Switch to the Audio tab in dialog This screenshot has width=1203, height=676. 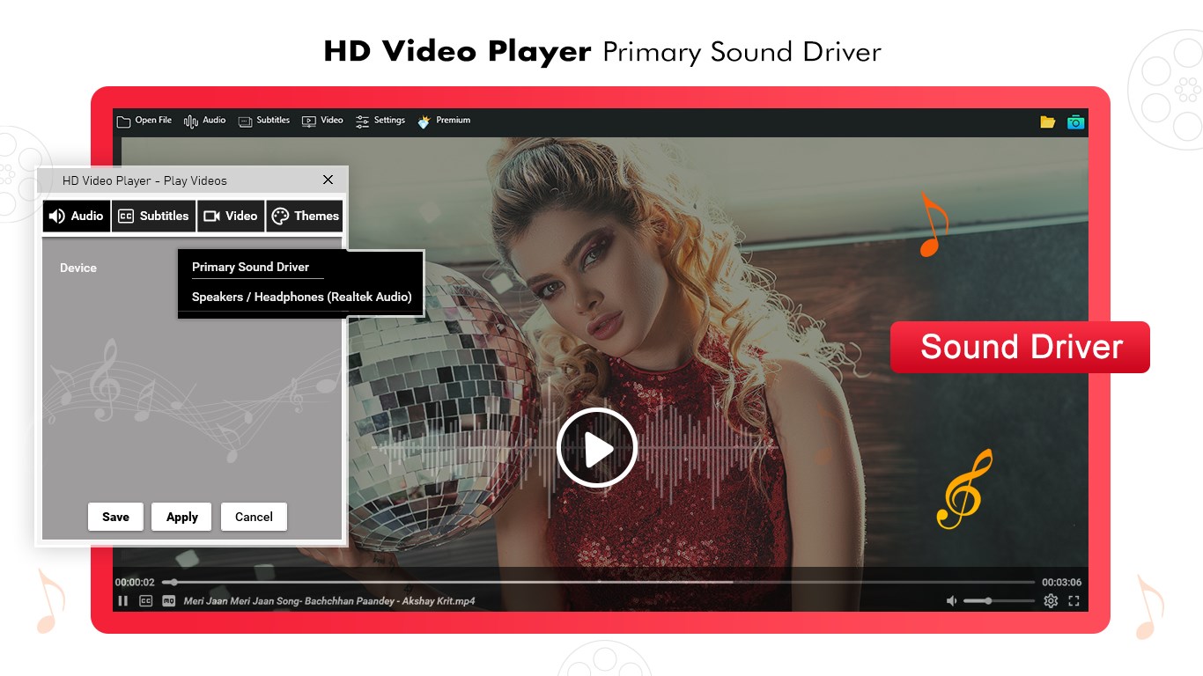[77, 216]
